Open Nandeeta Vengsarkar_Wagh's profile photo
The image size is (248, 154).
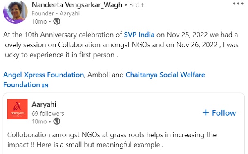click(16, 12)
